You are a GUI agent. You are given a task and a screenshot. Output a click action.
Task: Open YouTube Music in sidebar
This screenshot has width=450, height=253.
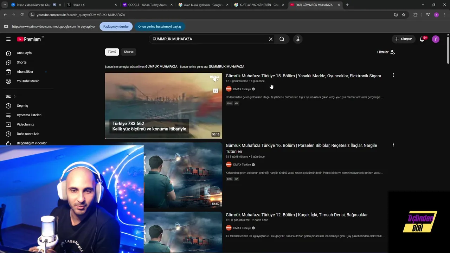(29, 81)
